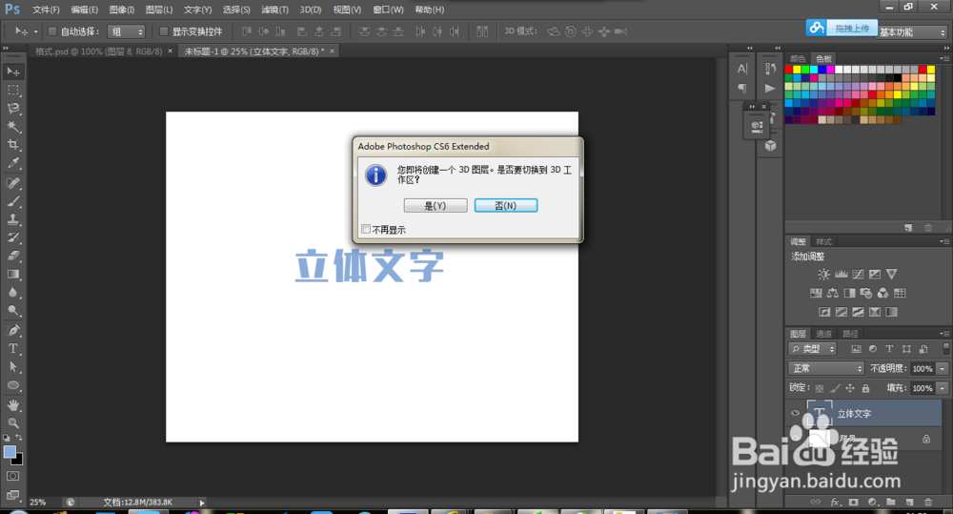This screenshot has width=953, height=514.
Task: Open the 组 auto-select dropdown
Action: 126,31
